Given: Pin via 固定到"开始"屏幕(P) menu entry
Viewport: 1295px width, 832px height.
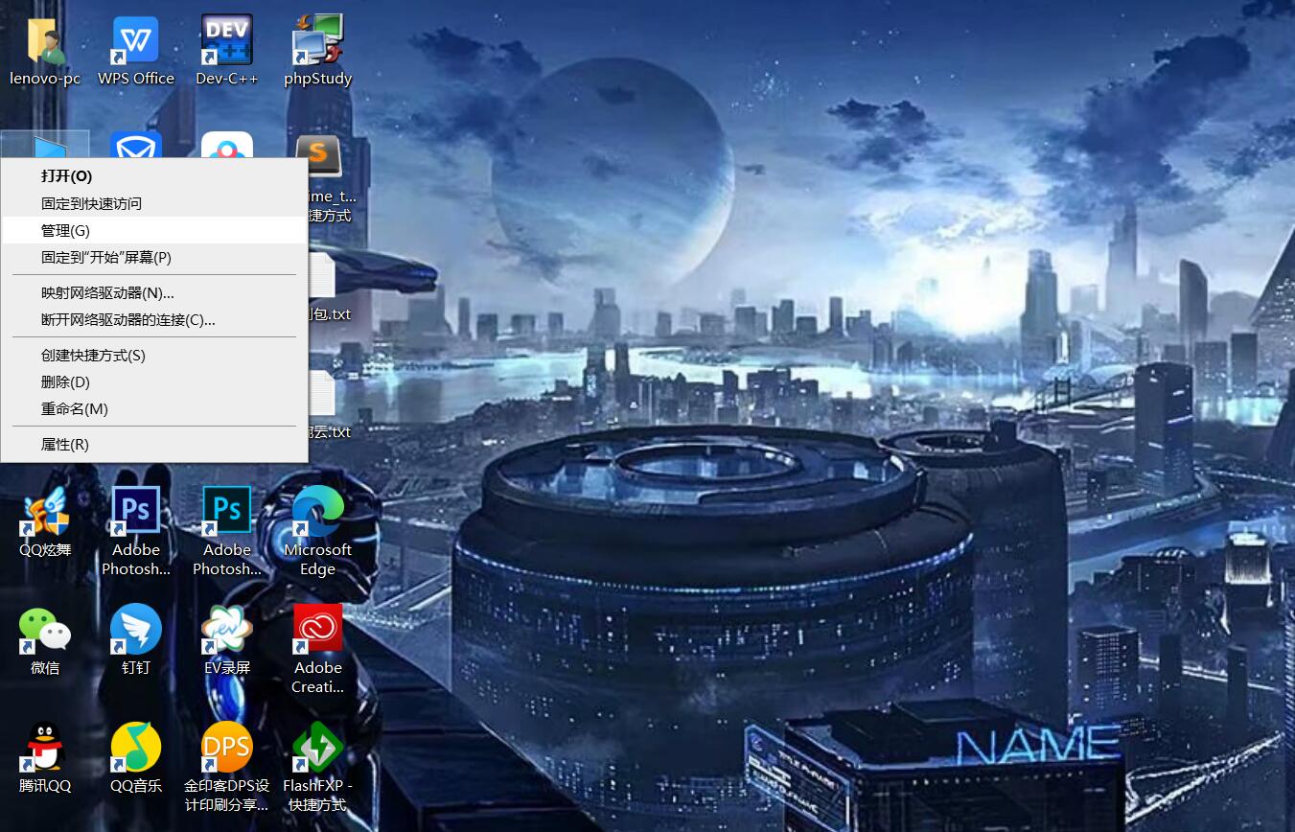Looking at the screenshot, I should [154, 257].
